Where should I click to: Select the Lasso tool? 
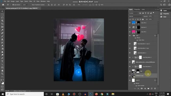2,17
